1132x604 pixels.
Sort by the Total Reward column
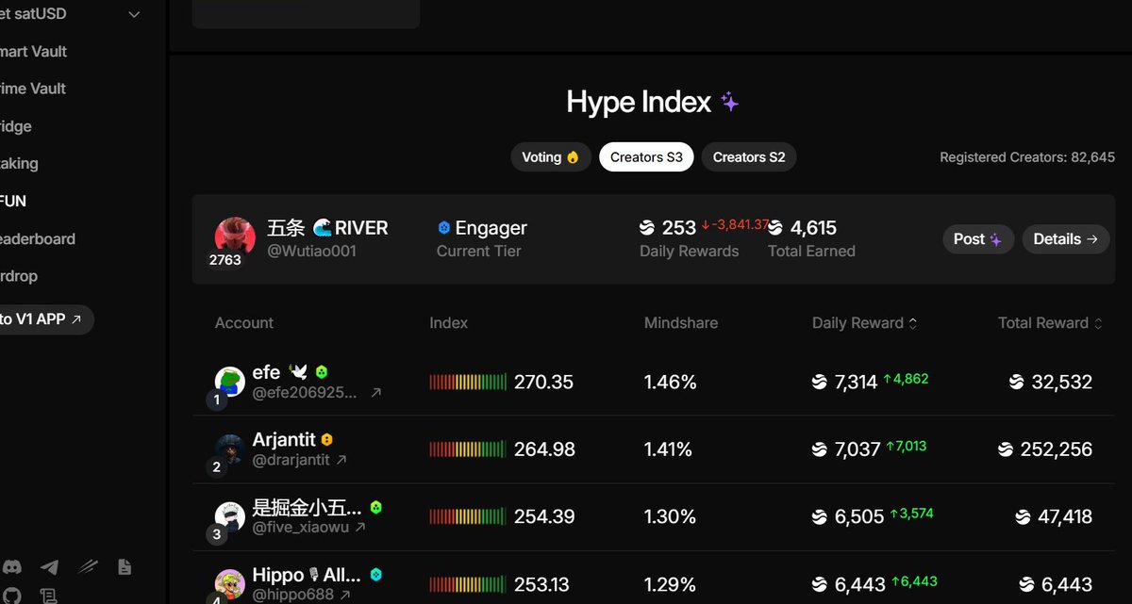click(1050, 323)
